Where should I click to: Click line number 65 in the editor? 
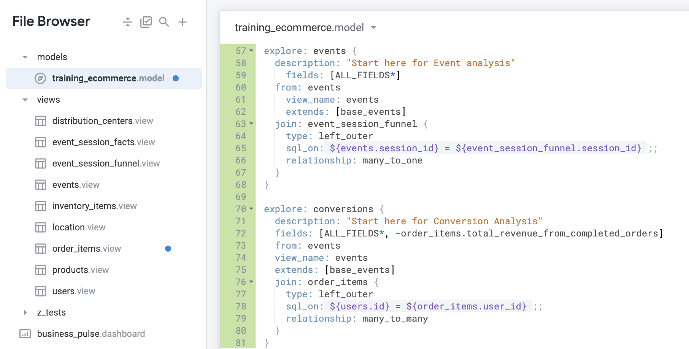click(241, 148)
